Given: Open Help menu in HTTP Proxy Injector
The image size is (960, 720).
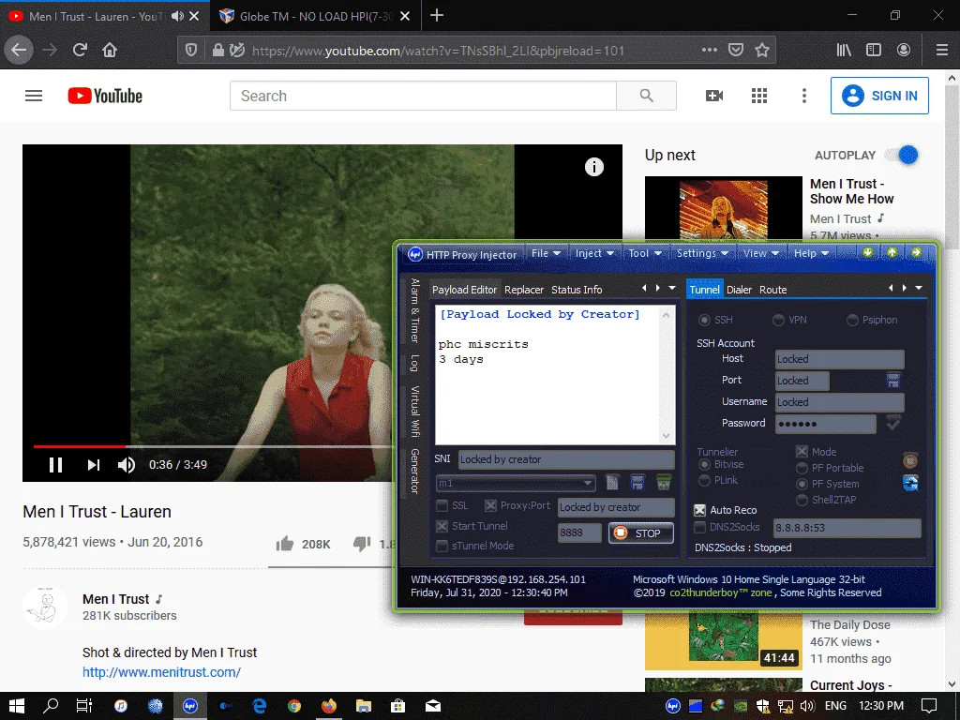Looking at the screenshot, I should 811,253.
